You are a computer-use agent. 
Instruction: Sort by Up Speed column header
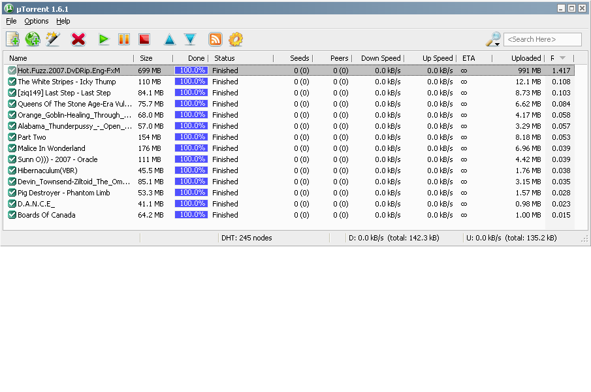[x=430, y=58]
